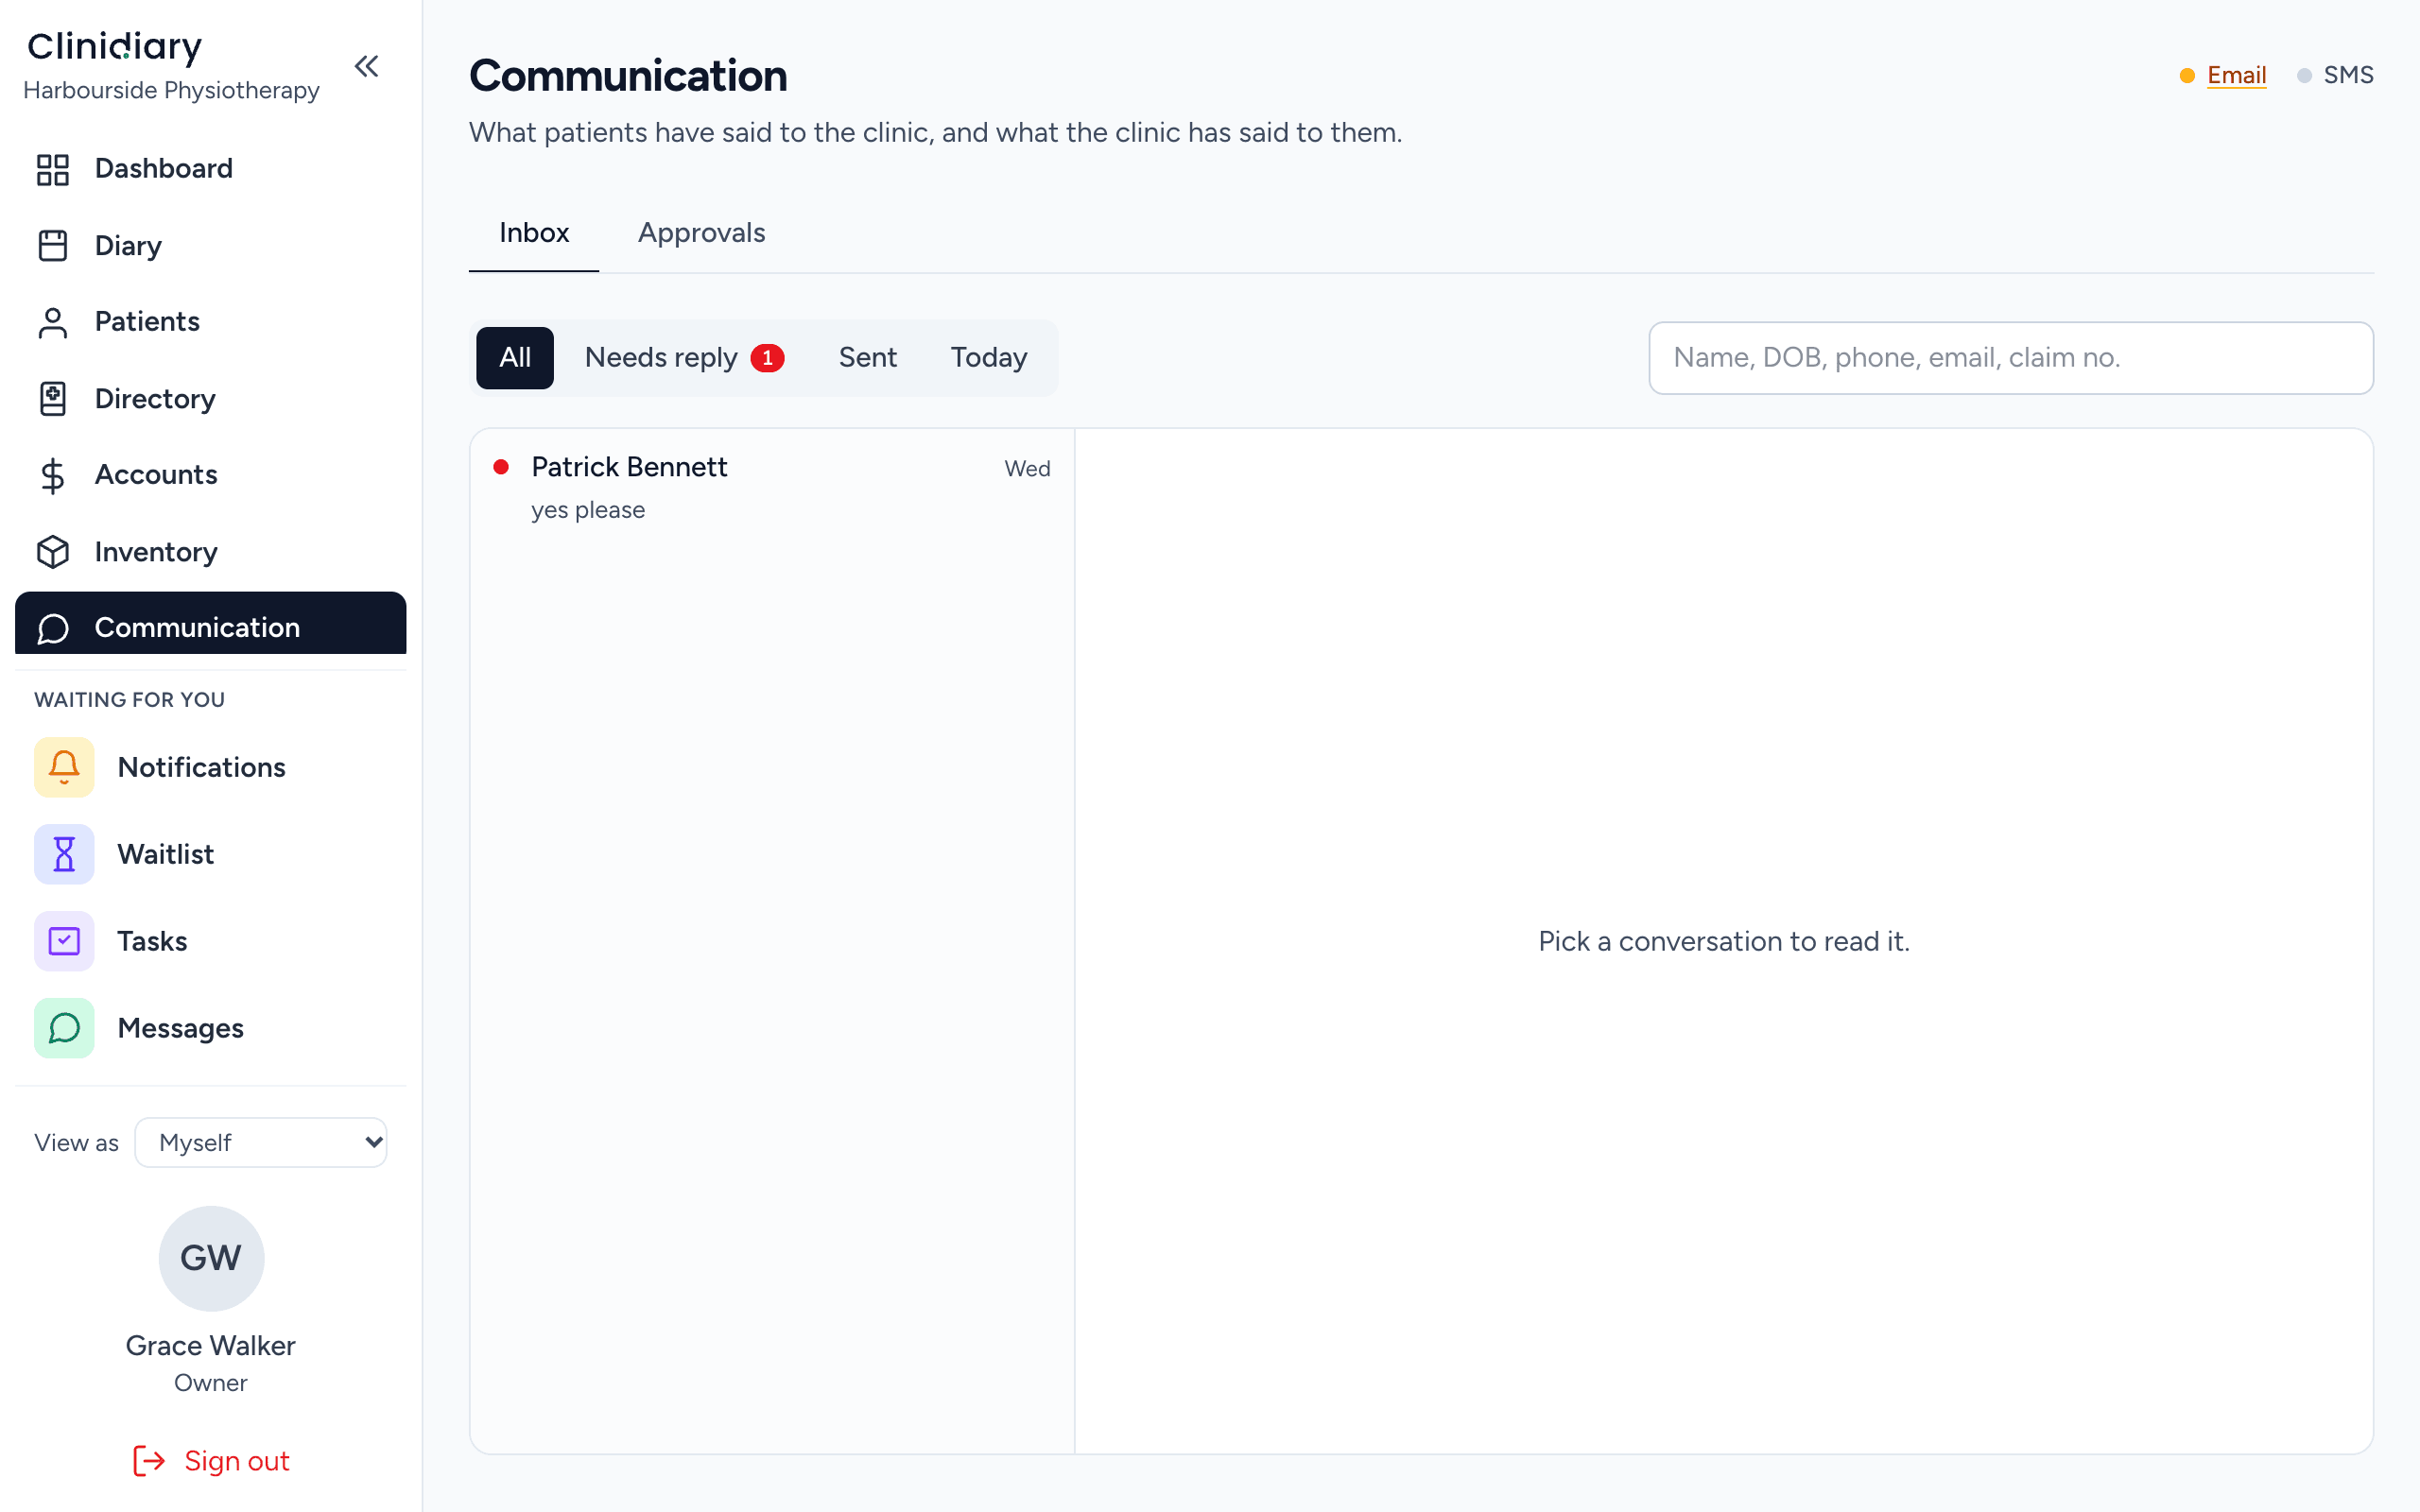Select Communication in the sidebar
The width and height of the screenshot is (2420, 1512).
210,624
